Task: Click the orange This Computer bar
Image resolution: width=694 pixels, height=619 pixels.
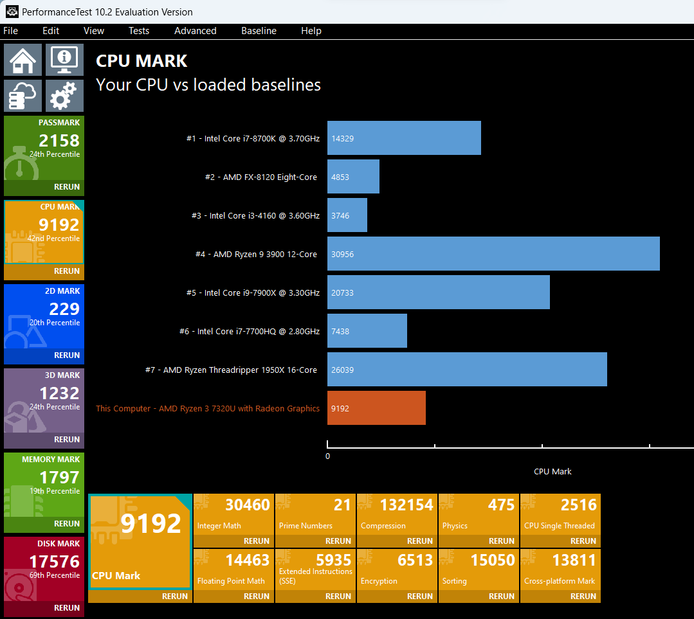Action: point(376,408)
